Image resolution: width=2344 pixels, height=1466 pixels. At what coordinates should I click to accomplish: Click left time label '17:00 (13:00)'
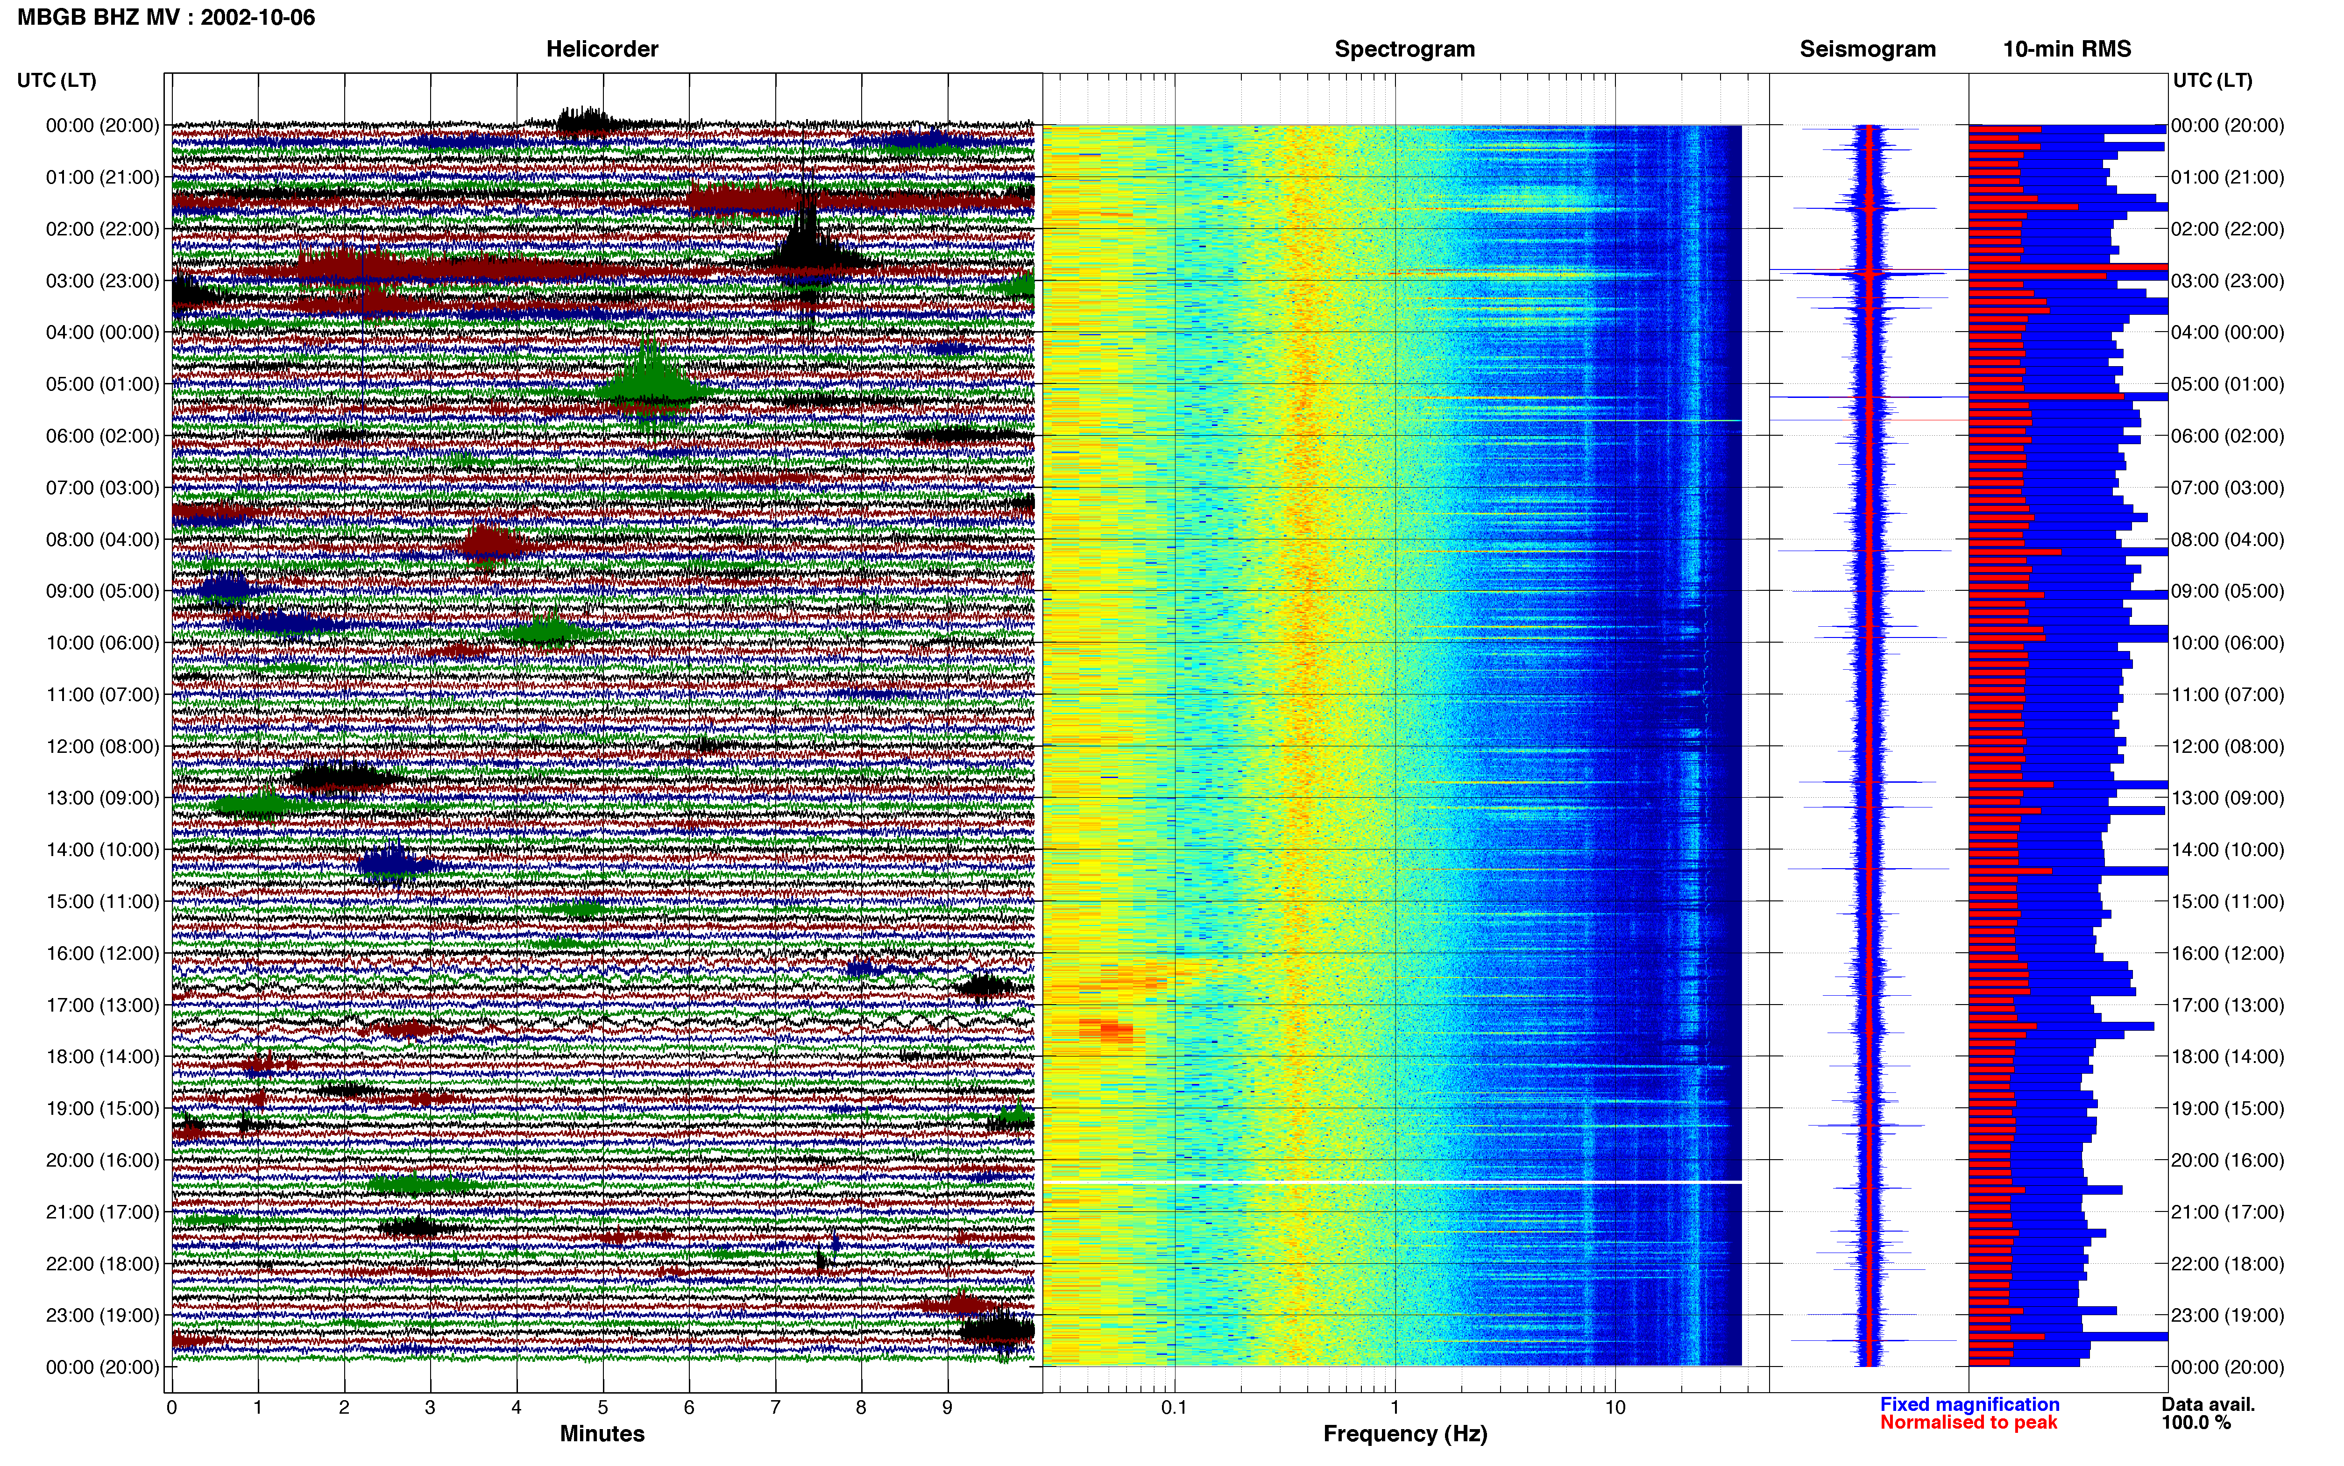point(102,1006)
